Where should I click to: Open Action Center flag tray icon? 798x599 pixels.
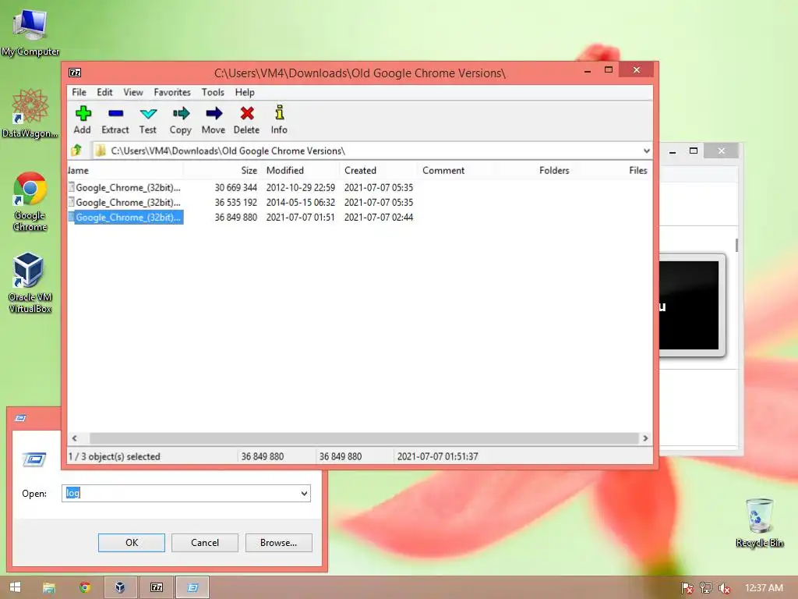(687, 588)
